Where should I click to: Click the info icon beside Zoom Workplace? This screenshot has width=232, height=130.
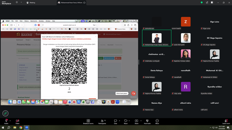pyautogui.click(x=17, y=3)
